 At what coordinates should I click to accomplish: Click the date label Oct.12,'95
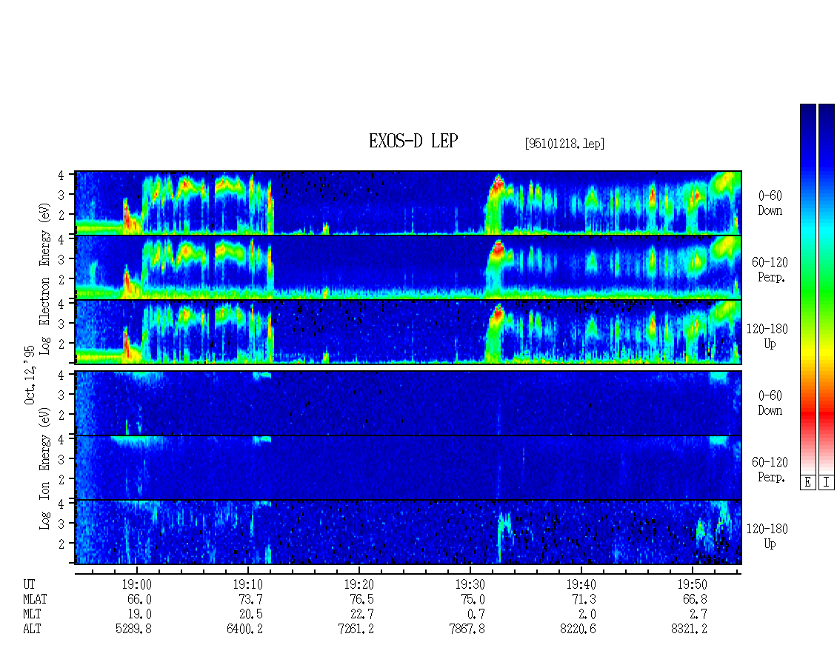click(x=30, y=375)
